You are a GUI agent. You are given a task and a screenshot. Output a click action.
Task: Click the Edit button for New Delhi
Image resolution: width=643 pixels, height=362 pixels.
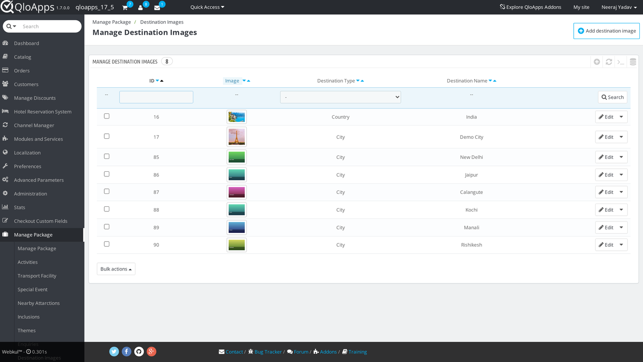[606, 157]
